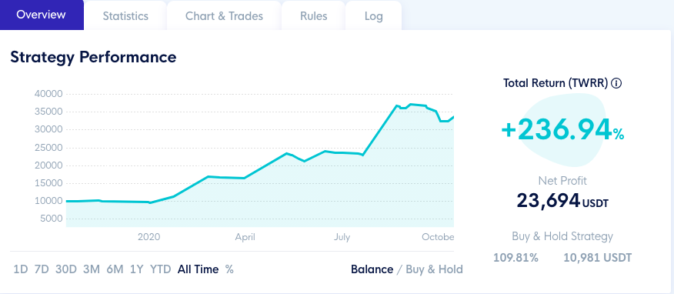Switch chart to Buy & Hold view

tap(434, 269)
